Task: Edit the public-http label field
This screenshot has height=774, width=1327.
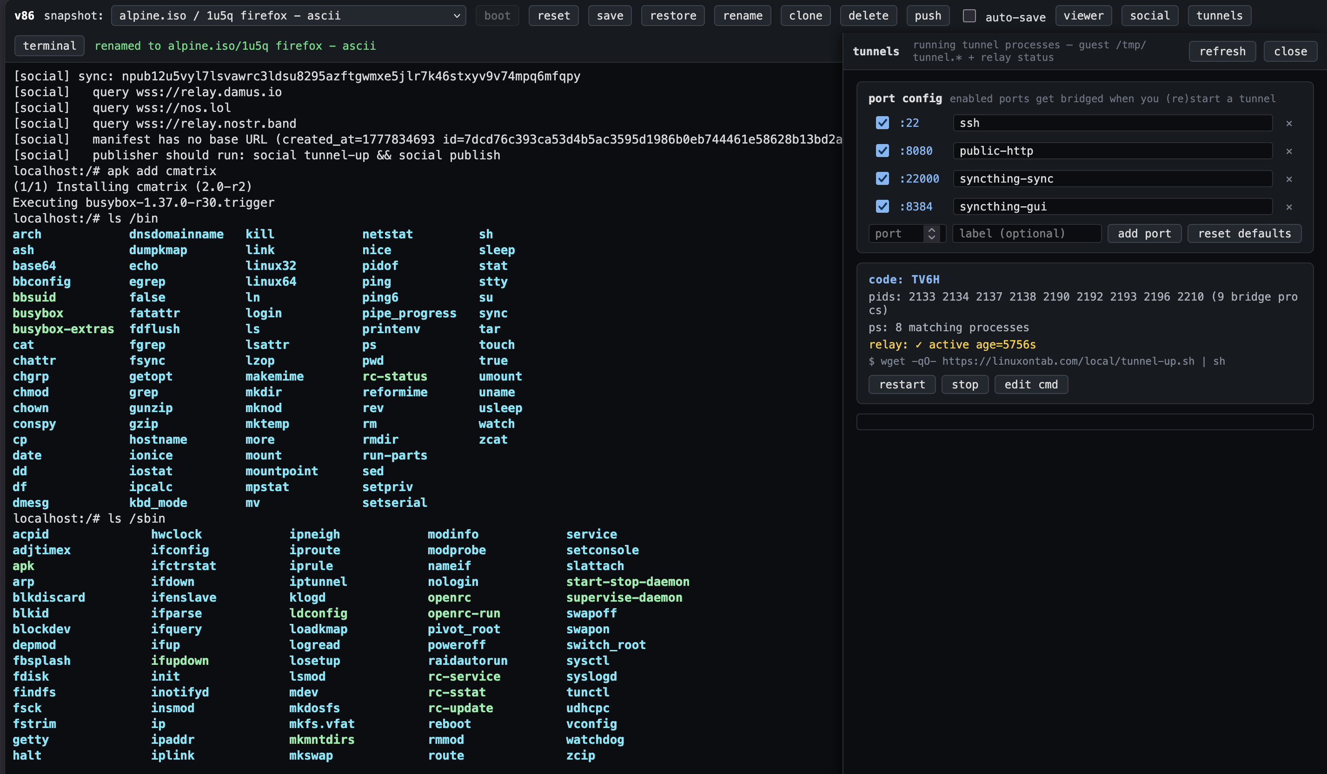Action: tap(1113, 151)
